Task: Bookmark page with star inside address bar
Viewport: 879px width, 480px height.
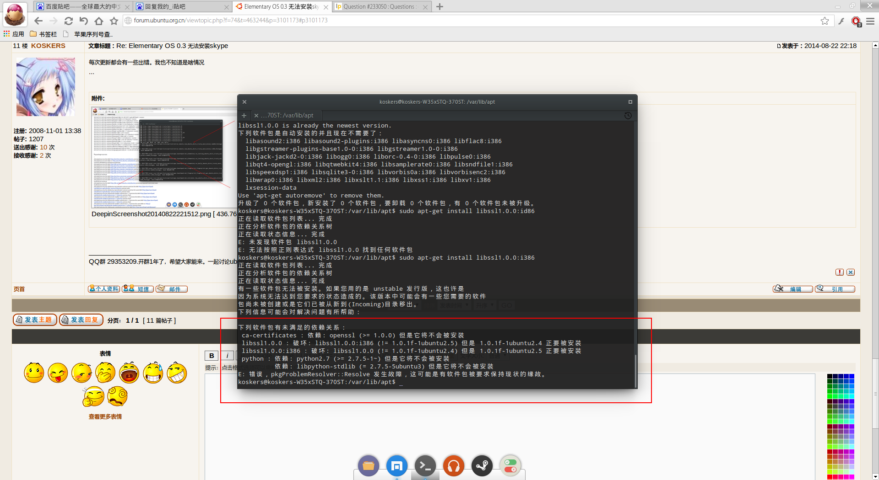Action: (x=825, y=21)
